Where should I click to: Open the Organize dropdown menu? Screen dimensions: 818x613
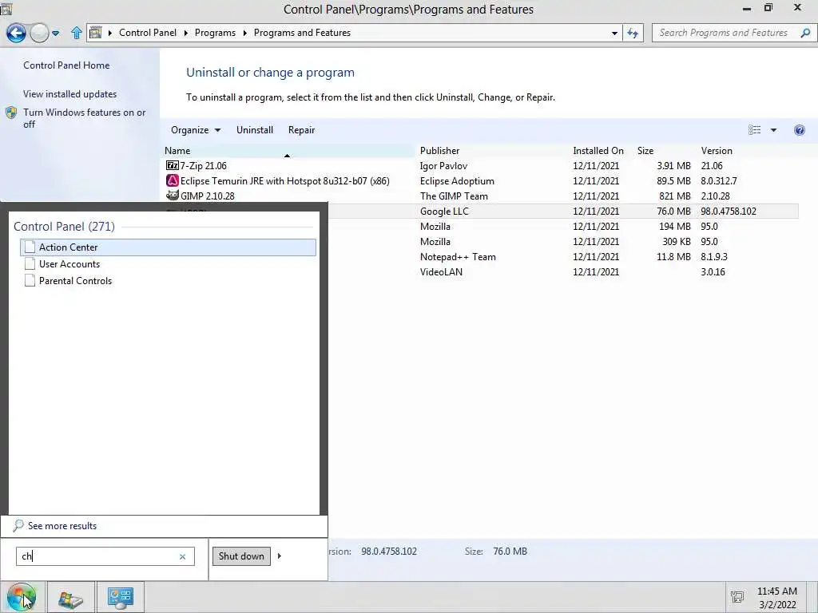196,130
